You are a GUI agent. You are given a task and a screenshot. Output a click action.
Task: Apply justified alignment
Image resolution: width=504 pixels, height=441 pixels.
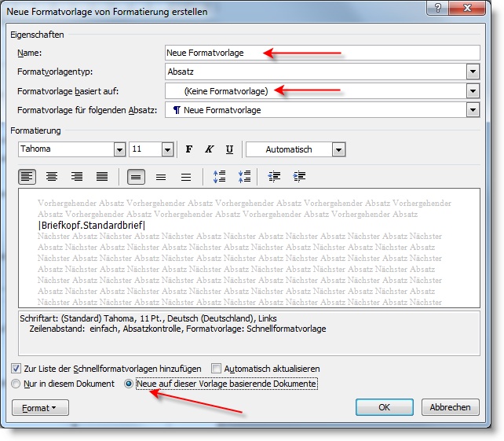[x=101, y=177]
